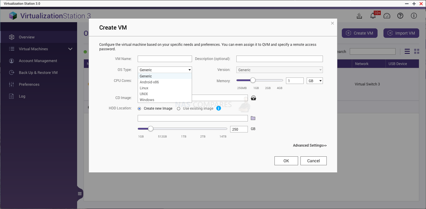Screen dimensions: 426x209
Task: Choose Android-x86 from OS Type list
Action: click(165, 82)
